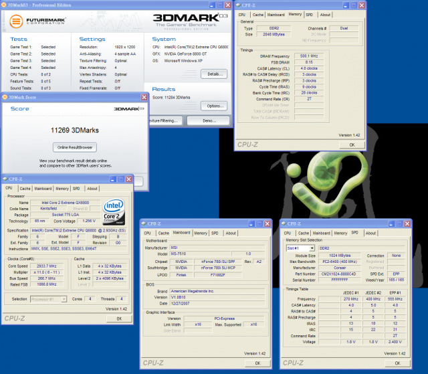Open the Processor #1 selection dropdown

pyautogui.click(x=64, y=299)
